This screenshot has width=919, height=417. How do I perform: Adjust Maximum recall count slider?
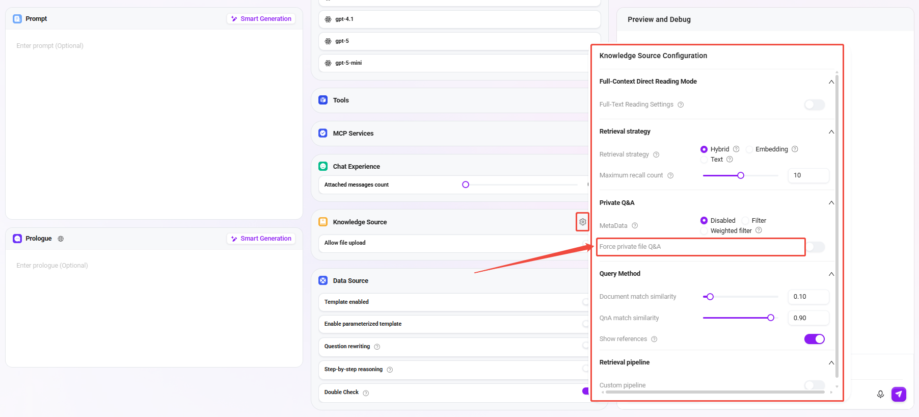(741, 175)
